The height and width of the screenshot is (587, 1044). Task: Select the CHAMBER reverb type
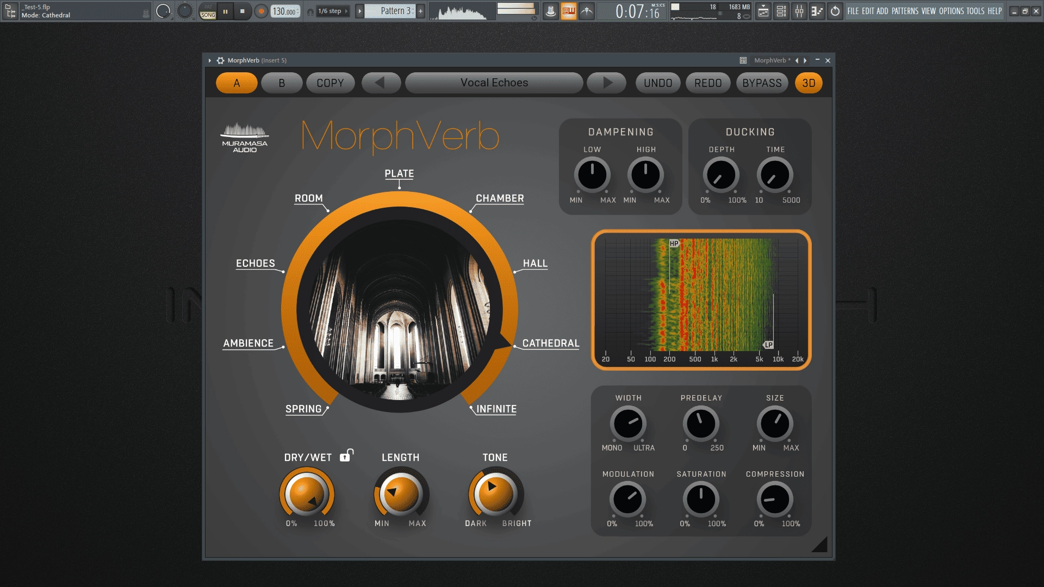(500, 198)
